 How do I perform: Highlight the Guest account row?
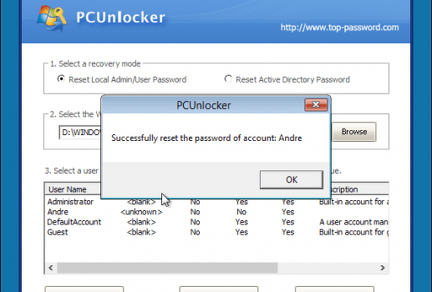tap(58, 232)
